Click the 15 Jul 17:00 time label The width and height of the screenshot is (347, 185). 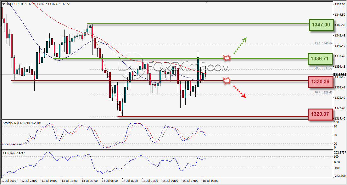pos(190,181)
